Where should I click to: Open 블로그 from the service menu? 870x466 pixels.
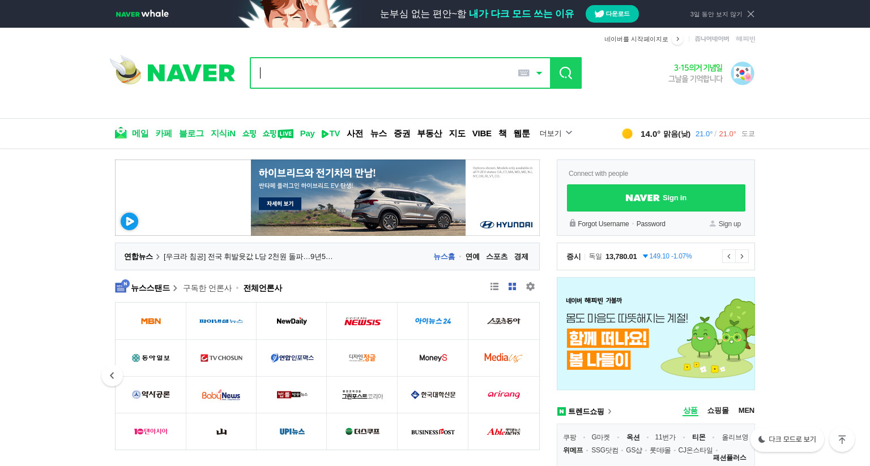click(x=191, y=133)
